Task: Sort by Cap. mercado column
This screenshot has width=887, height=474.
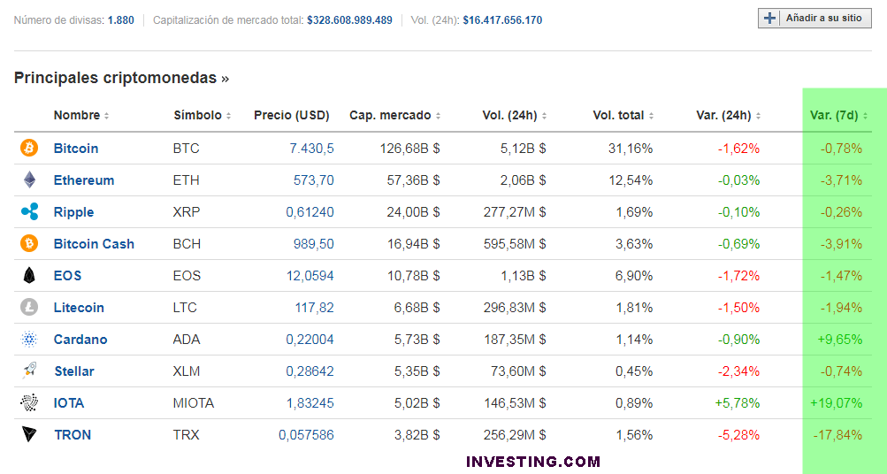Action: (394, 115)
